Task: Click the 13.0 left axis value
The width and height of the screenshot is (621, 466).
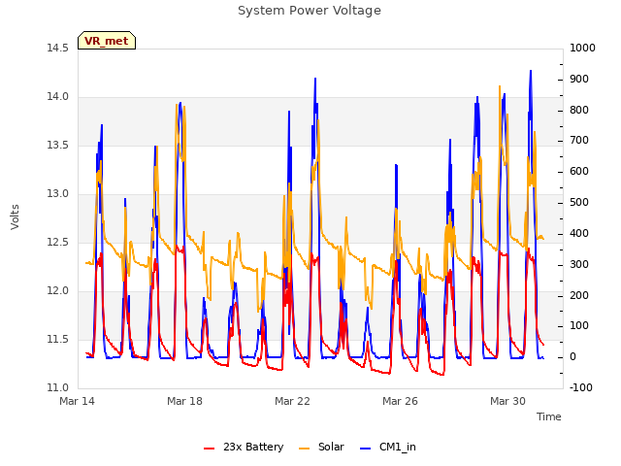Action: click(57, 194)
